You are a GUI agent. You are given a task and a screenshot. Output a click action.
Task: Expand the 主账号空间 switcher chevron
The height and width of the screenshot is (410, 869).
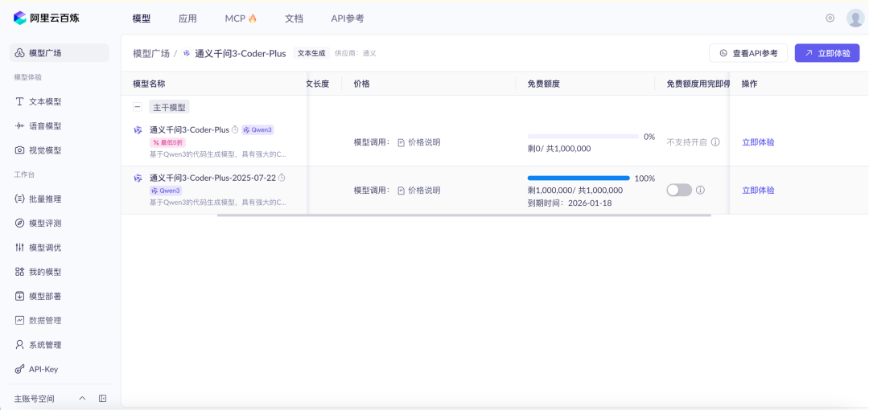coord(82,399)
